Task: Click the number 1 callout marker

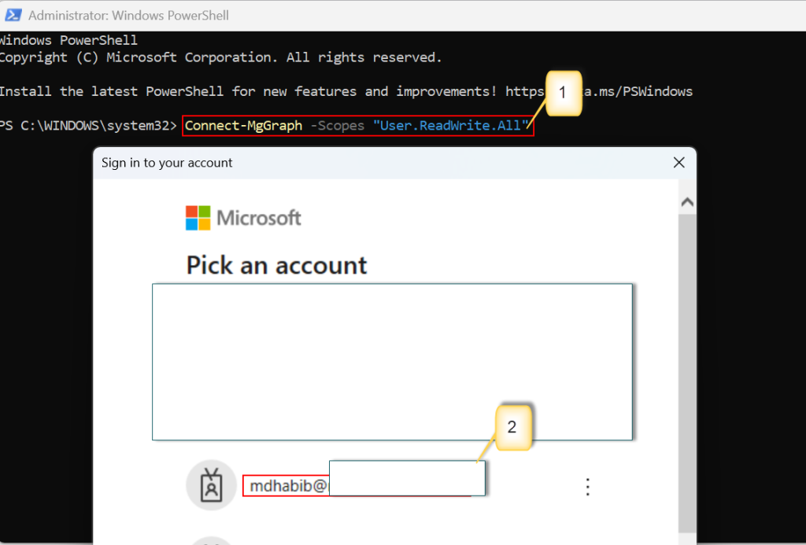Action: point(562,93)
